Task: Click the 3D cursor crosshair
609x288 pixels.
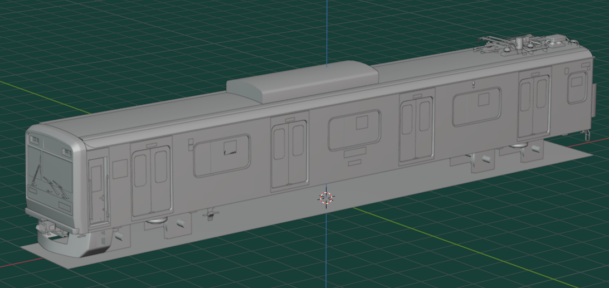Action: click(x=326, y=198)
